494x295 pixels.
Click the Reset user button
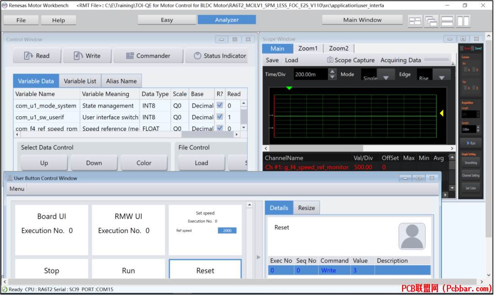(x=205, y=269)
